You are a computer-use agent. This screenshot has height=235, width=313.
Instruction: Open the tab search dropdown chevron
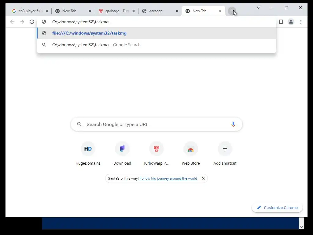258,8
